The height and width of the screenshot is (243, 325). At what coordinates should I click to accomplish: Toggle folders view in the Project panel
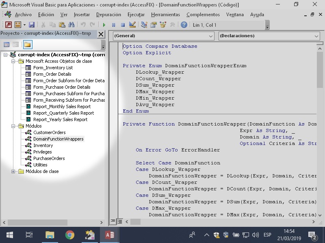point(27,45)
